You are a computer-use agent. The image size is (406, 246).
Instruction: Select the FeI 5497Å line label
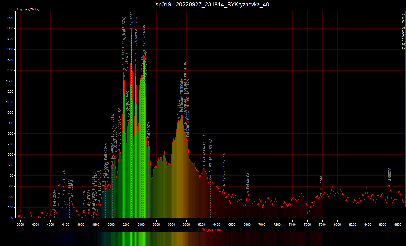149,130
